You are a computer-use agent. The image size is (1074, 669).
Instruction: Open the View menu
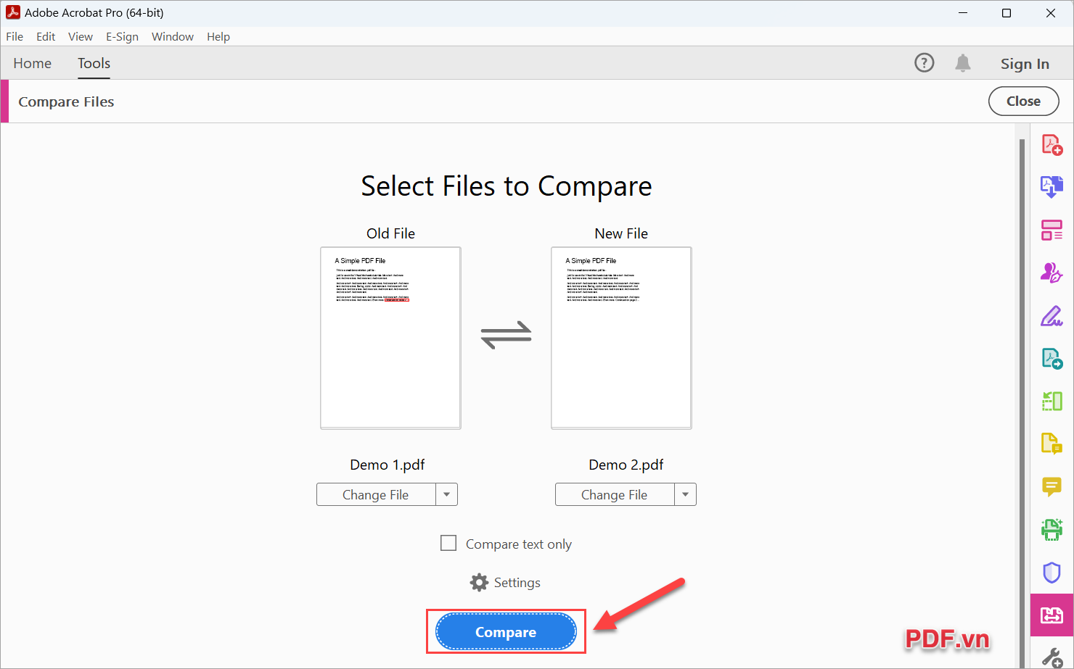81,36
